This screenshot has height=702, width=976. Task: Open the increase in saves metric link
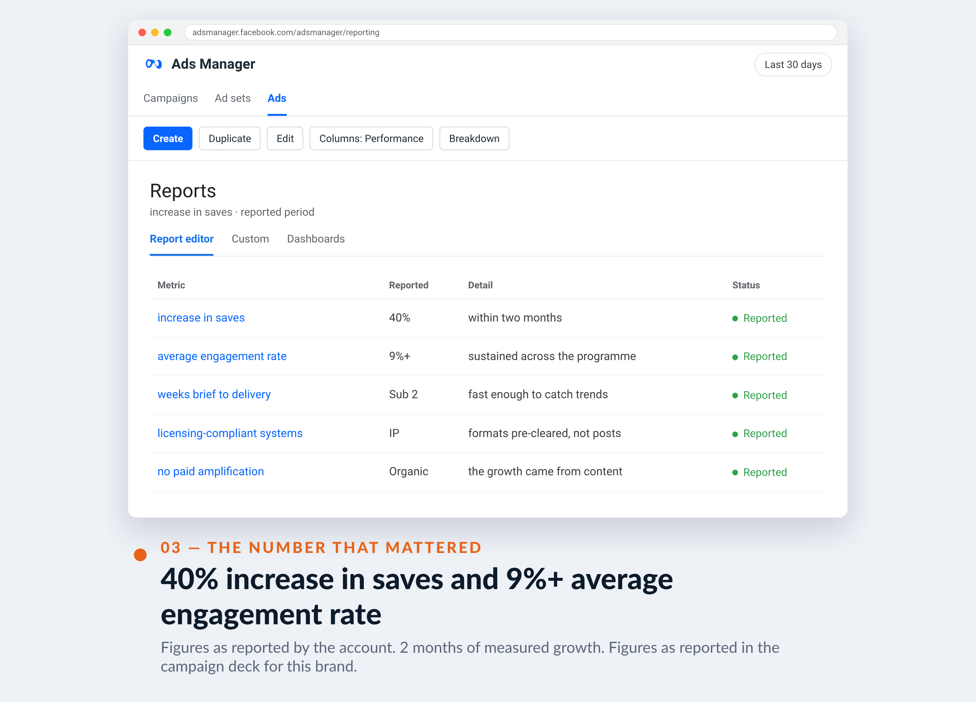201,318
